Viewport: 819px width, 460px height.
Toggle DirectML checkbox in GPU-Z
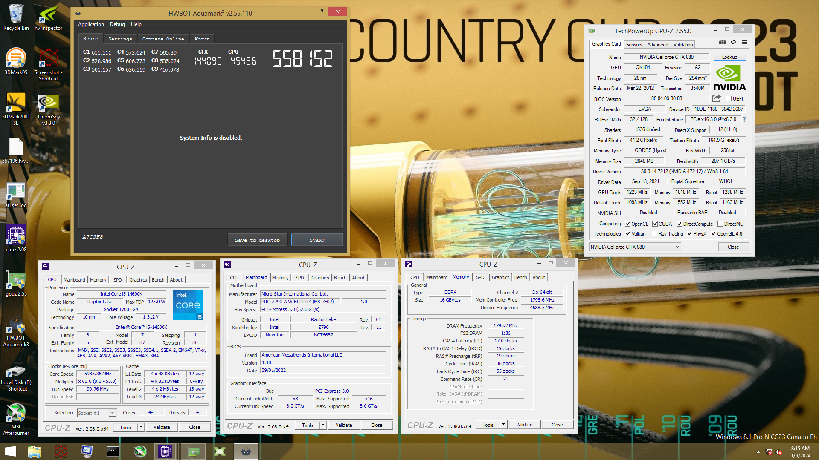coord(720,224)
